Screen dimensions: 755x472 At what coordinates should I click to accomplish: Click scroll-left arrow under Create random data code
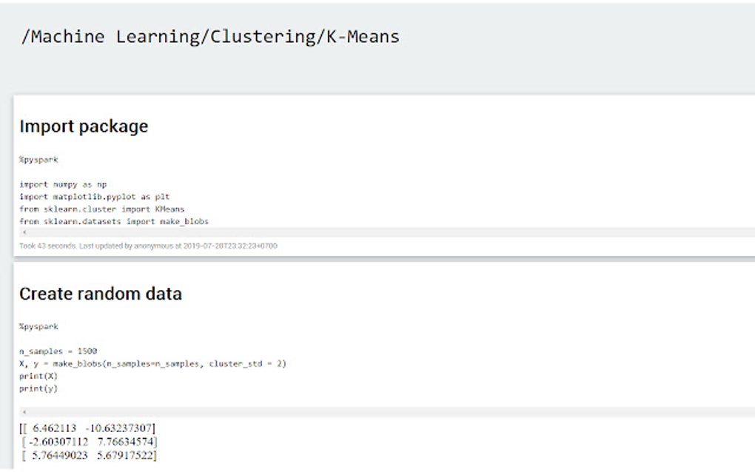[x=24, y=411]
